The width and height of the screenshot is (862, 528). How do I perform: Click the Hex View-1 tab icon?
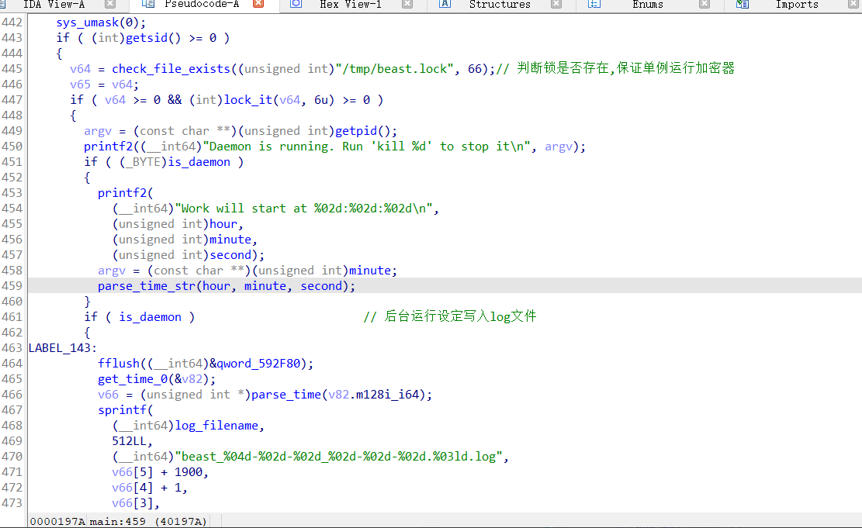click(296, 5)
